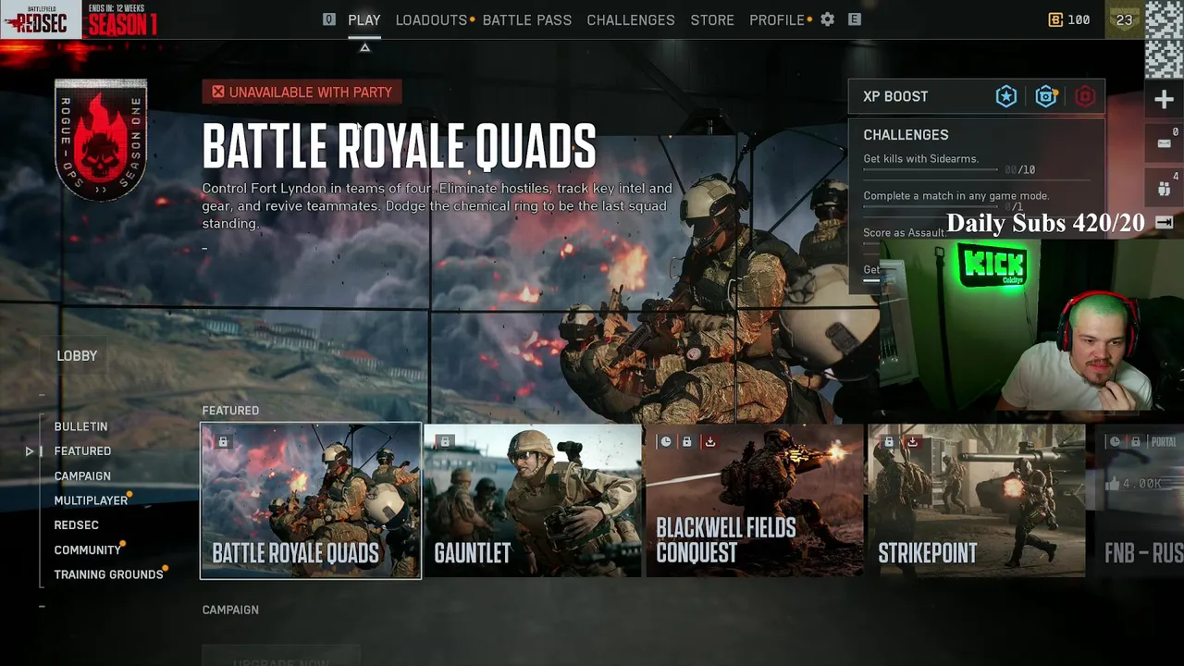Open the settings gear in top navigation
Image resolution: width=1184 pixels, height=666 pixels.
point(827,19)
